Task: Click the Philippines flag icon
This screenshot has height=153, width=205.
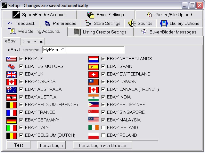Action: [94, 105]
